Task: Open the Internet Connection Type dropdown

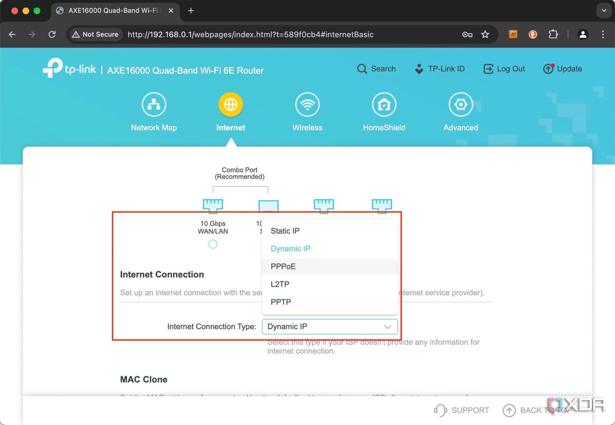Action: coord(330,326)
